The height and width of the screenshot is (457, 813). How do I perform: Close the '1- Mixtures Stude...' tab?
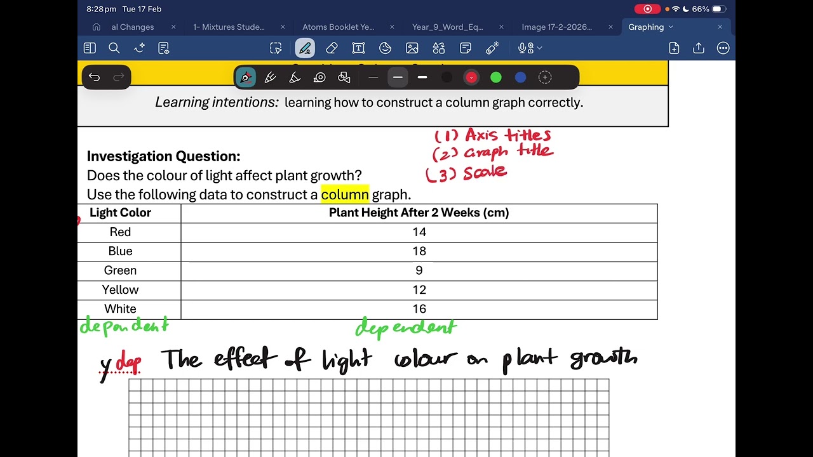(283, 27)
